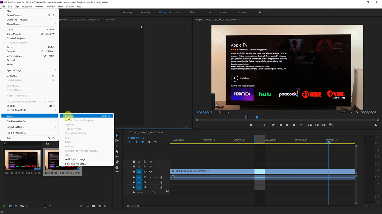Go to In point in Program monitor
Screen dimensions: 382x214
273,125
